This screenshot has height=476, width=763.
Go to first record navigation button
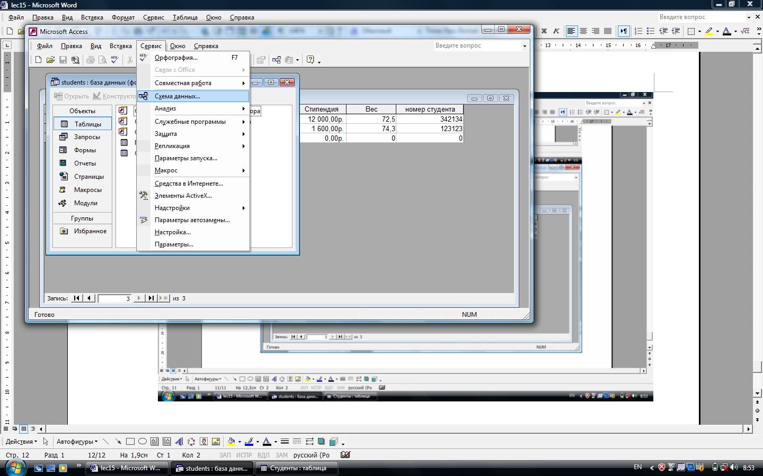tap(77, 298)
